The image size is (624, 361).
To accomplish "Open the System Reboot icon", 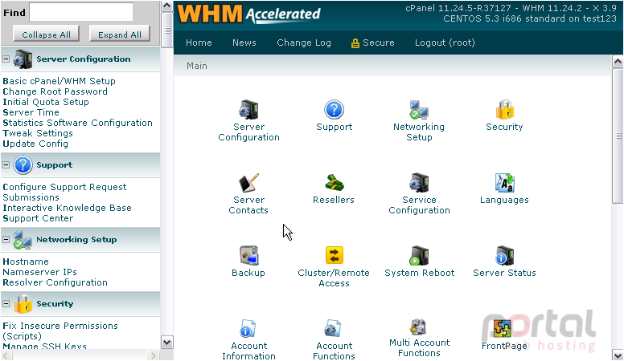I will 419,256.
